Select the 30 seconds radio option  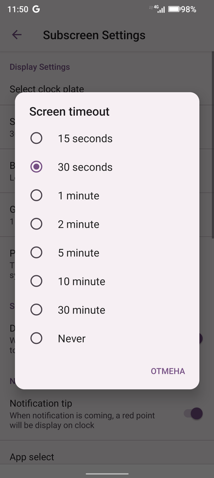[x=36, y=167]
